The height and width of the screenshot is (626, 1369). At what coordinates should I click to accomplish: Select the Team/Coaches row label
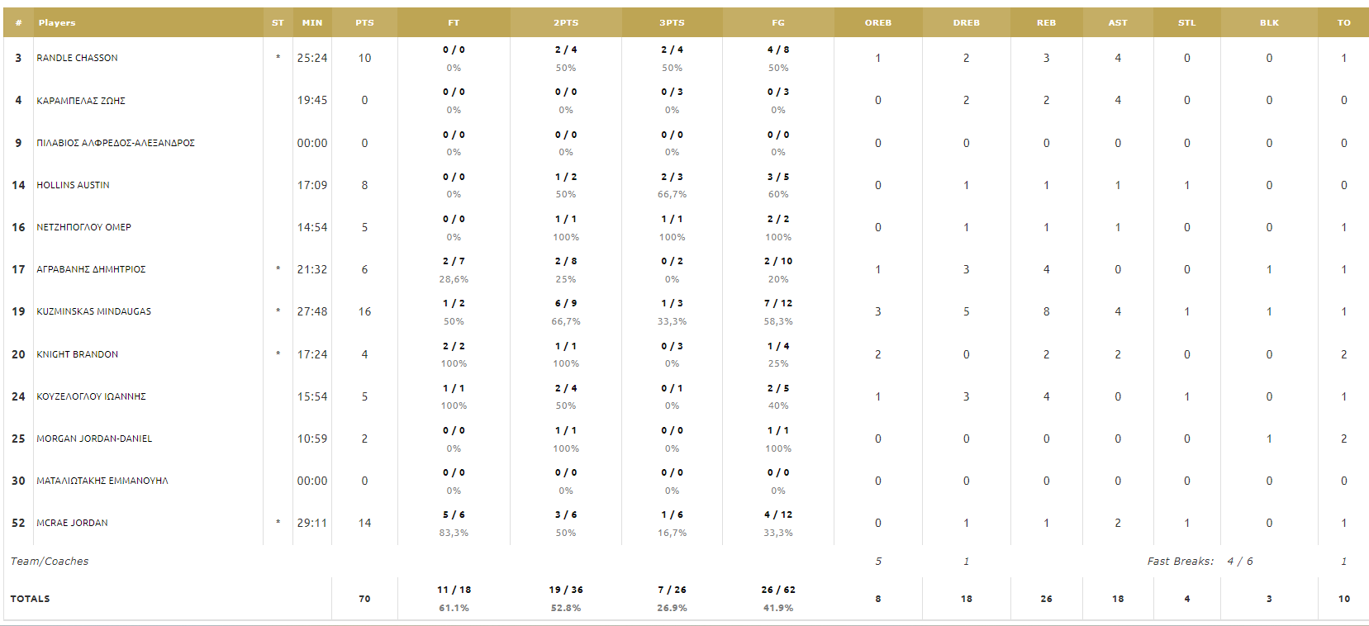pyautogui.click(x=50, y=561)
